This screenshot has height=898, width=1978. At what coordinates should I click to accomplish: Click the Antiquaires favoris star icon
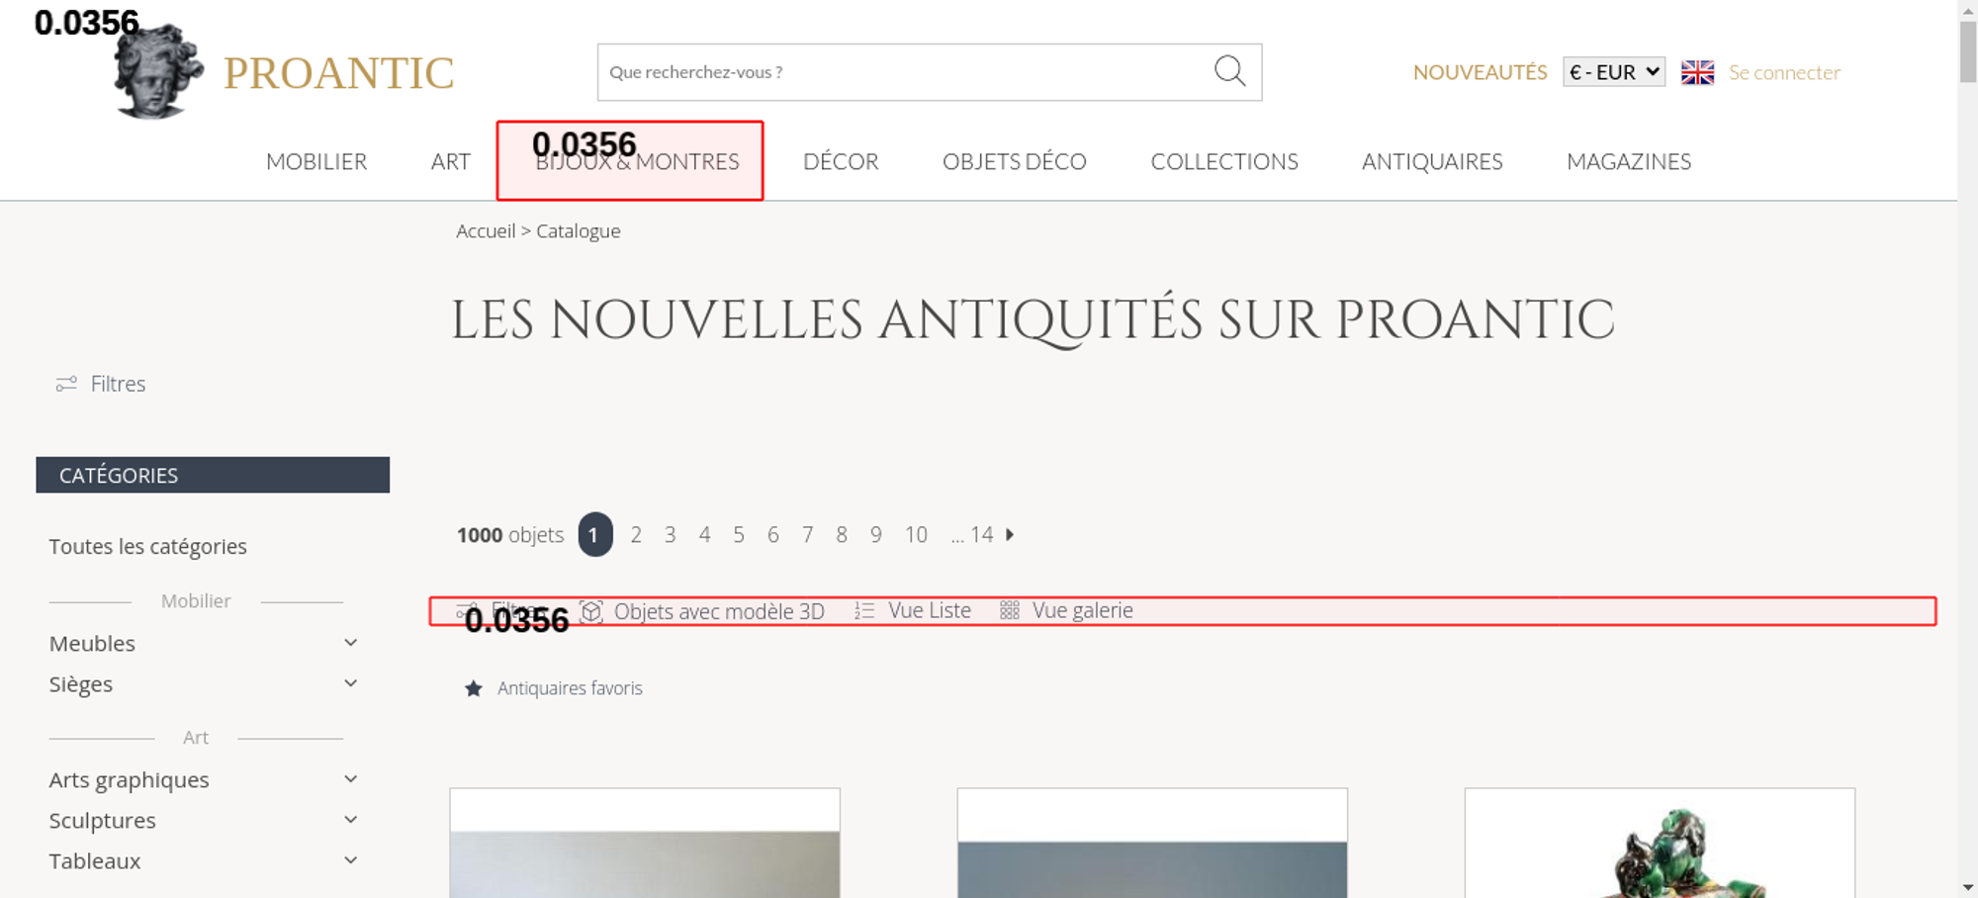coord(474,688)
